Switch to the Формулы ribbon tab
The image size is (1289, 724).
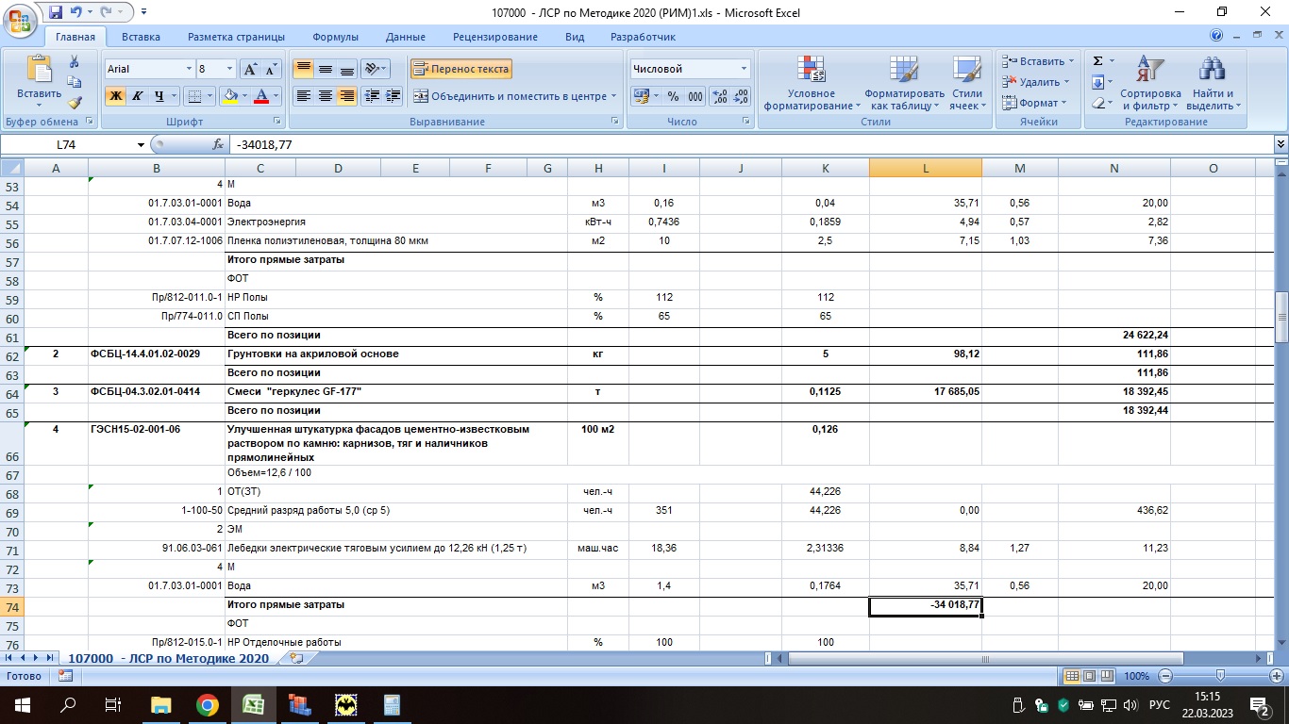click(x=335, y=37)
